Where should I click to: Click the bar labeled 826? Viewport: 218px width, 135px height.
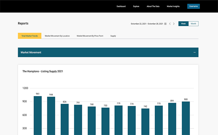click(65, 119)
